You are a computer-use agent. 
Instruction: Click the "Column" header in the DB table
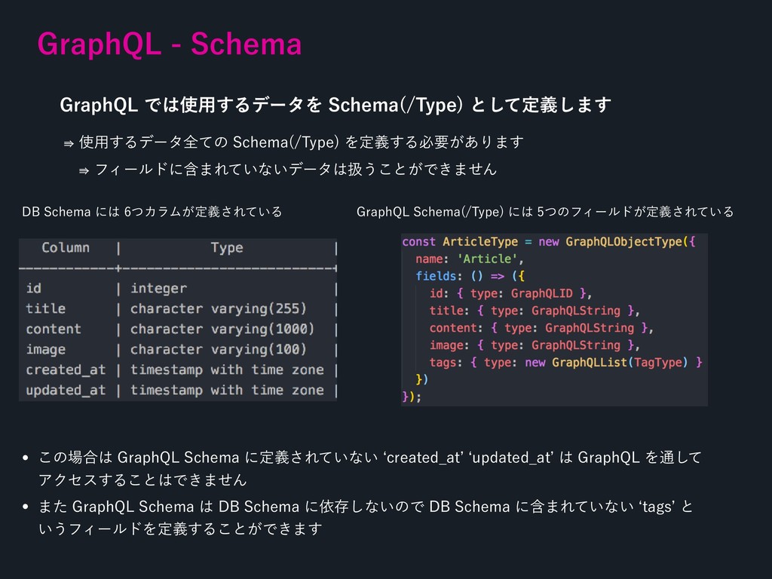tap(66, 248)
